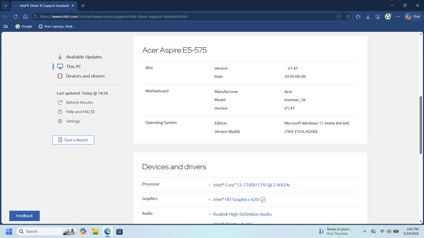Open the Favorites list icon
The width and height of the screenshot is (424, 238).
[358, 17]
